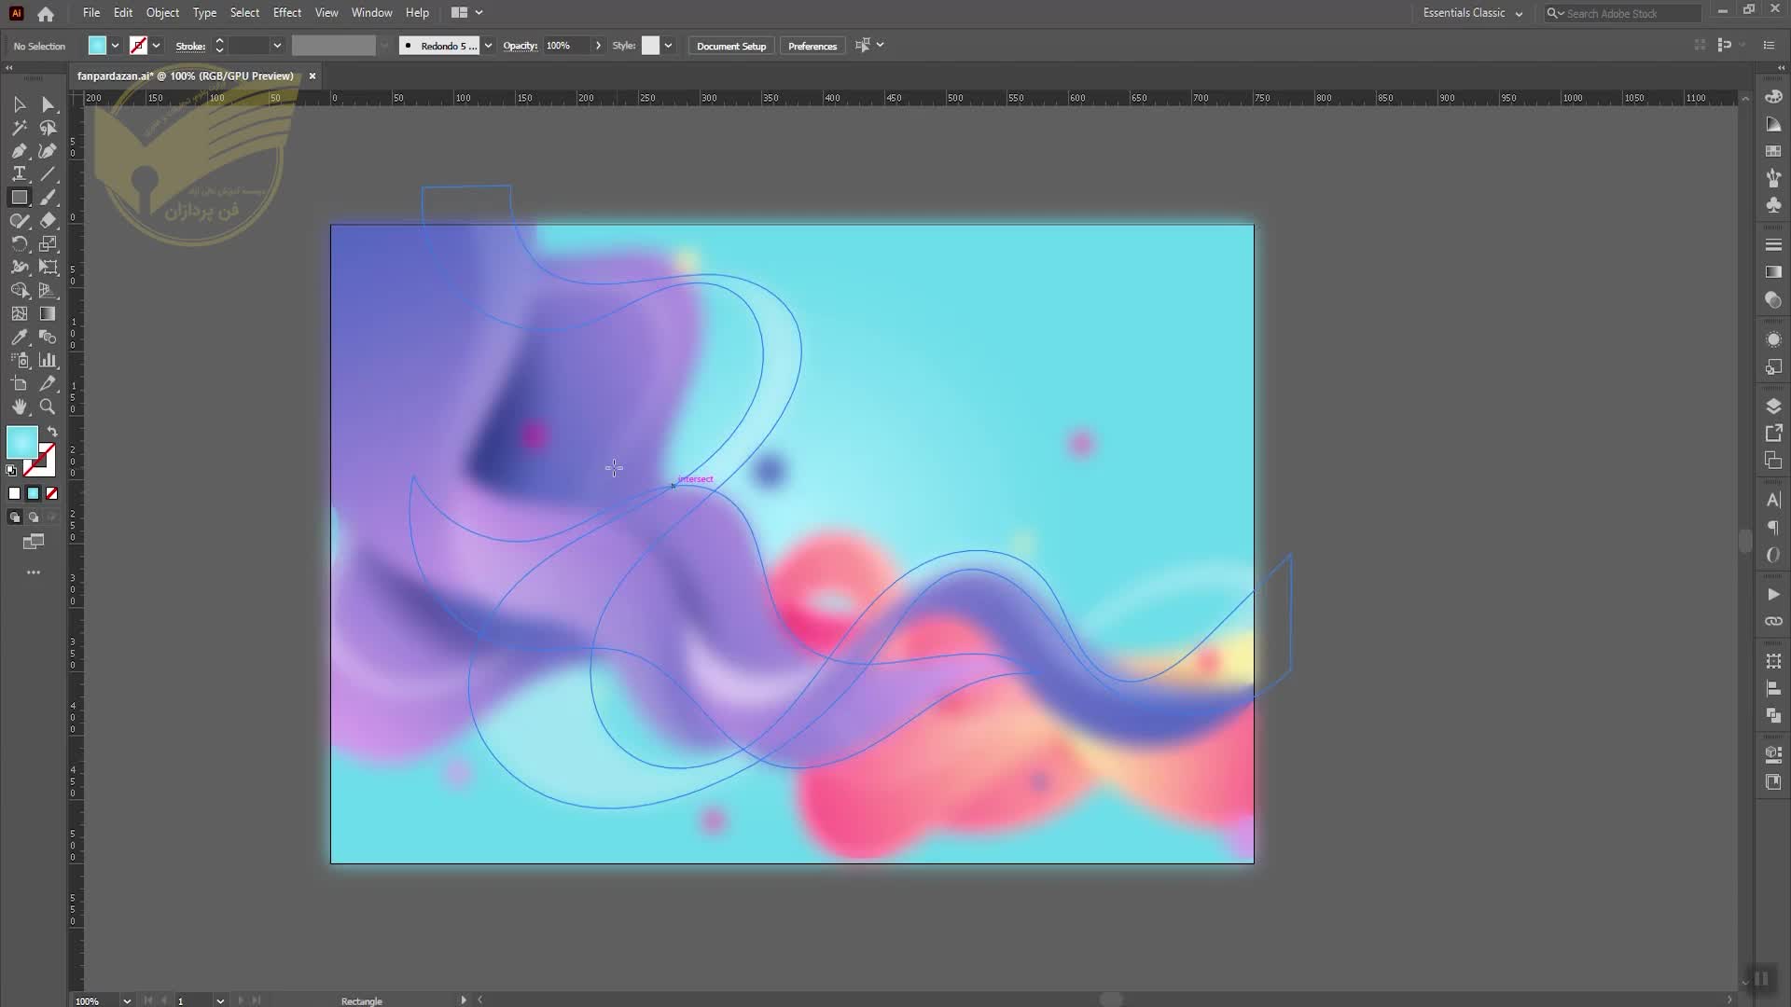Click the cyan Fill color swatch

pyautogui.click(x=22, y=442)
